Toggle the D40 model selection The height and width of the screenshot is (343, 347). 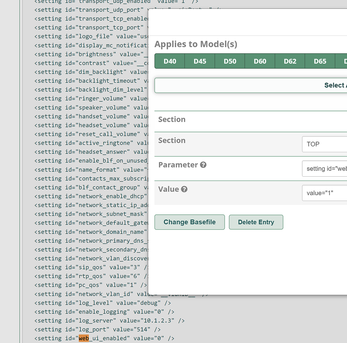pos(169,61)
